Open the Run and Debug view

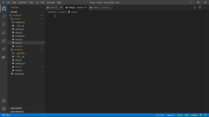click(x=4, y=32)
